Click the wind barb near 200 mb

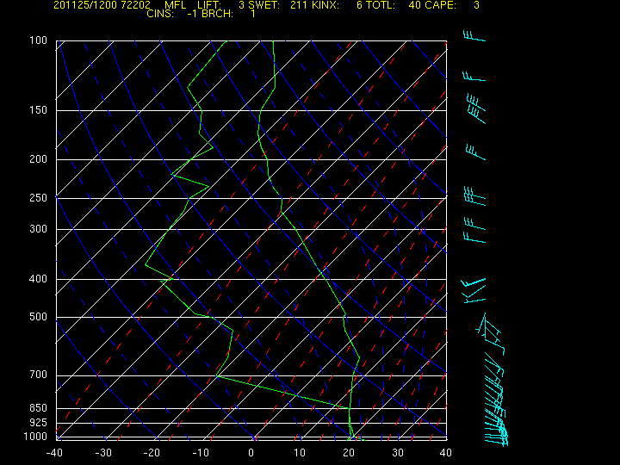[x=475, y=152]
